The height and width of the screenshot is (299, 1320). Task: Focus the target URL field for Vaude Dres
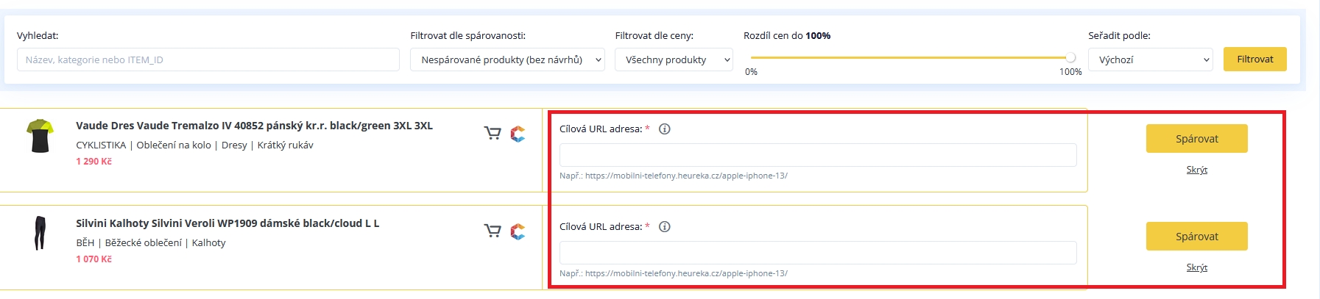click(x=817, y=155)
